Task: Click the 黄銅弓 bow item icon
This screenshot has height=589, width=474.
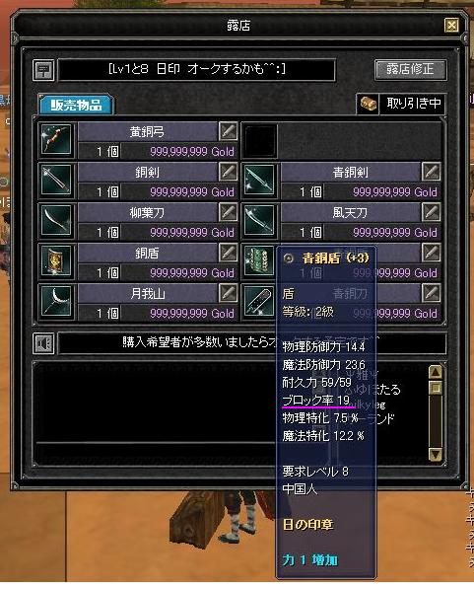Action: (x=56, y=140)
